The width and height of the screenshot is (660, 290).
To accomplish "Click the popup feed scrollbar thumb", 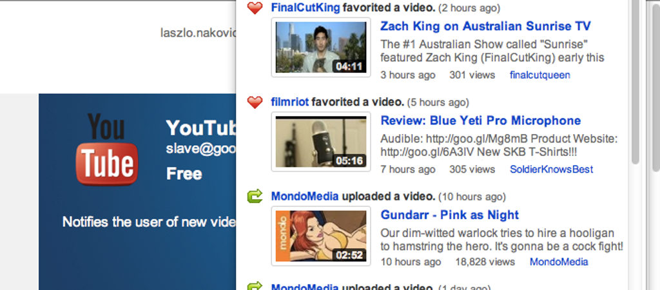I will point(636,82).
